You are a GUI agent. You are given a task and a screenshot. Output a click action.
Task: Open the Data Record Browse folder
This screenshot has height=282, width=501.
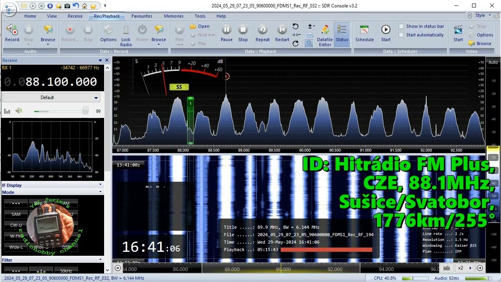(159, 30)
